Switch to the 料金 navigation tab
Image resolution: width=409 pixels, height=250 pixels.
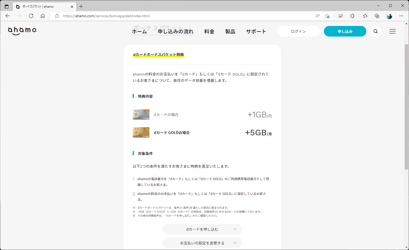209,31
